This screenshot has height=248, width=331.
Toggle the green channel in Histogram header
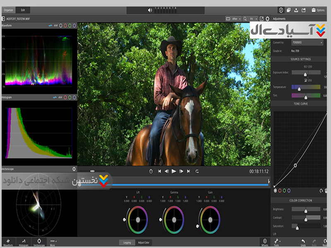(x=70, y=98)
